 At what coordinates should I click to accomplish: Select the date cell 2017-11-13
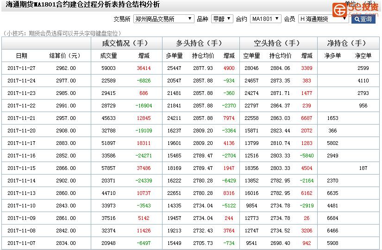point(21,193)
